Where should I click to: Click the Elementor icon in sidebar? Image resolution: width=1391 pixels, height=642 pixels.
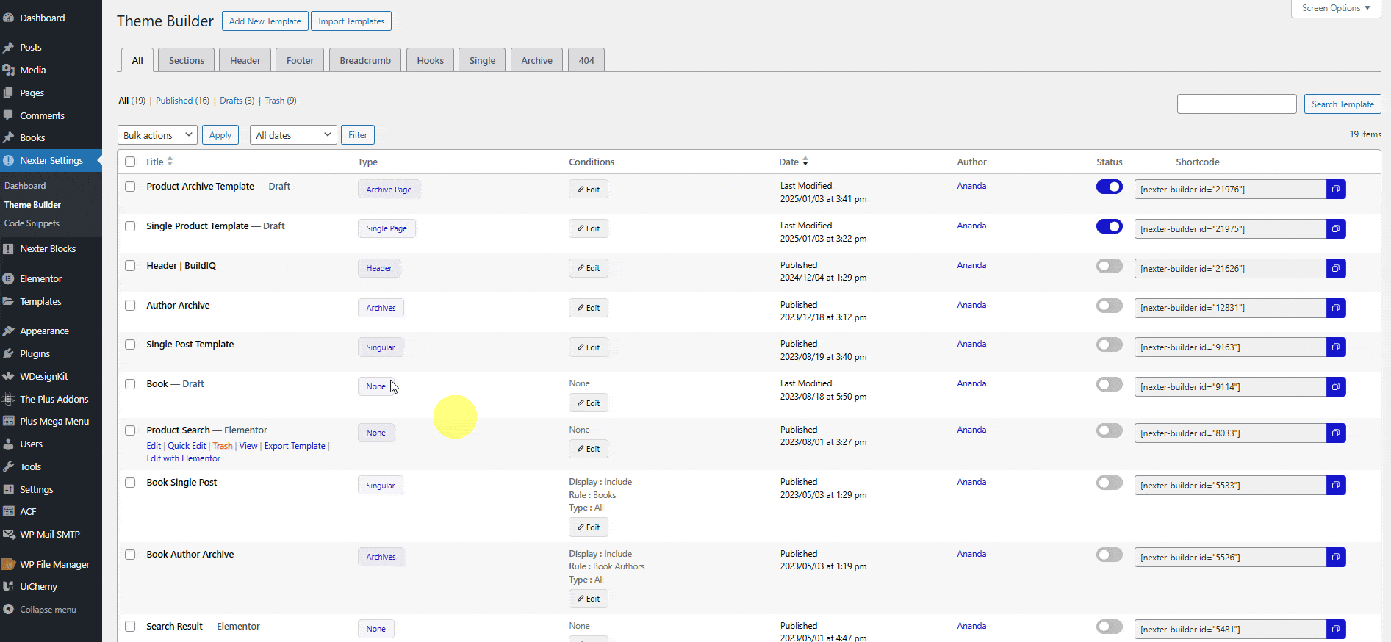(9, 278)
